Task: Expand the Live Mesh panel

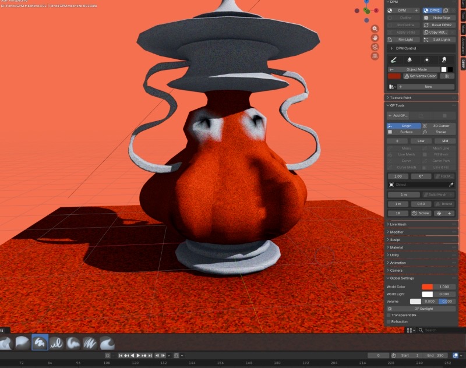Action: (x=421, y=224)
